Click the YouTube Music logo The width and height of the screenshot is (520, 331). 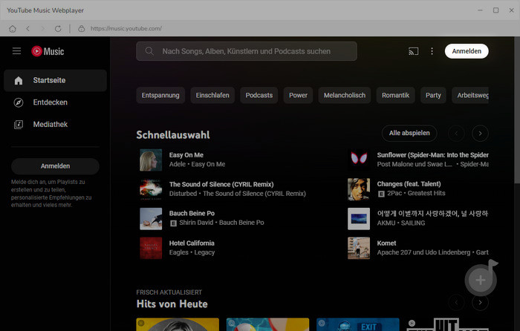point(48,51)
